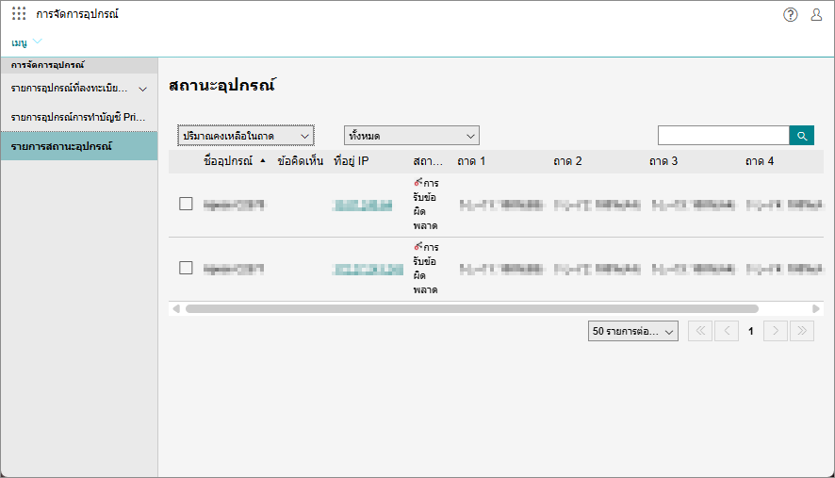835x478 pixels.
Task: Open the ทั้งหมด filter dropdown
Action: coord(411,136)
